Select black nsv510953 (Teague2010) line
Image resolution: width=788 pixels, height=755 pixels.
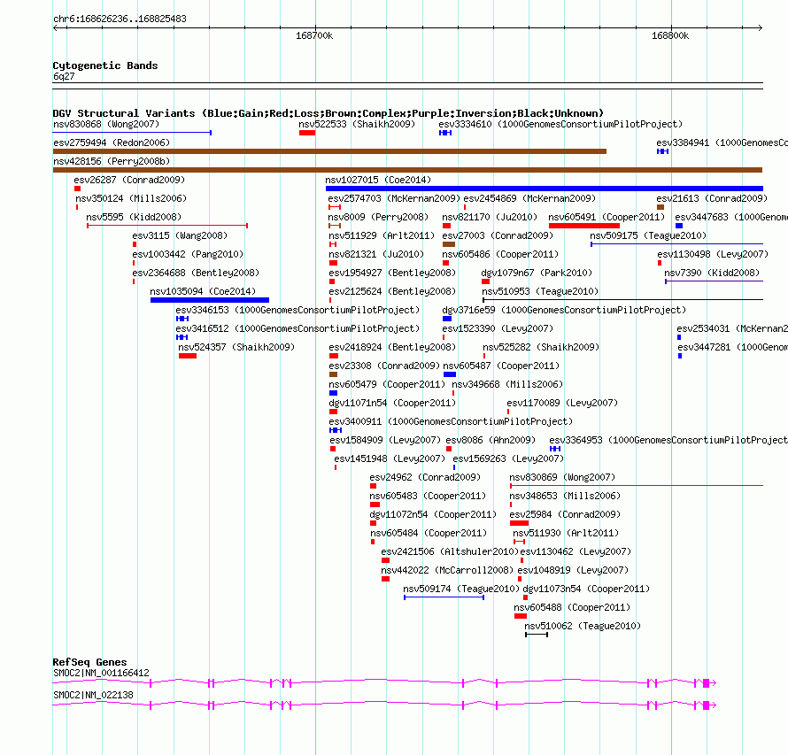pos(622,300)
